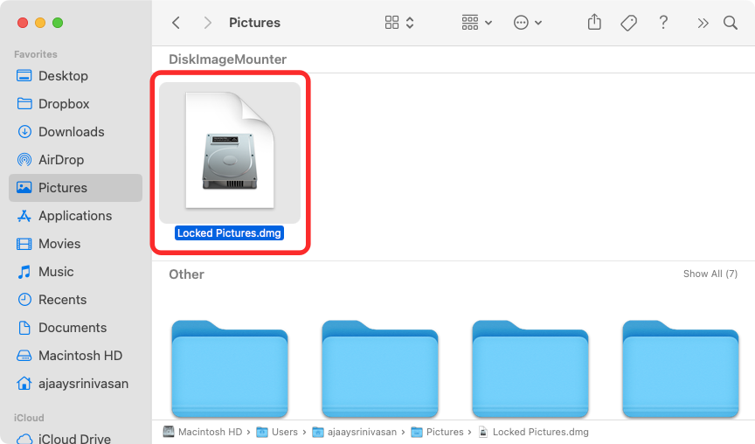Viewport: 755px width, 444px height.
Task: Click the AirDrop radar icon
Action: pos(24,159)
